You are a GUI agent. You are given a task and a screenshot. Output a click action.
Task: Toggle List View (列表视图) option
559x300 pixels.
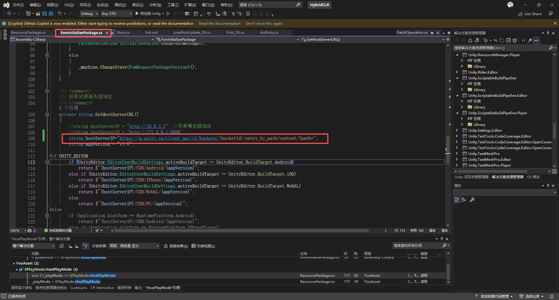tap(203, 246)
